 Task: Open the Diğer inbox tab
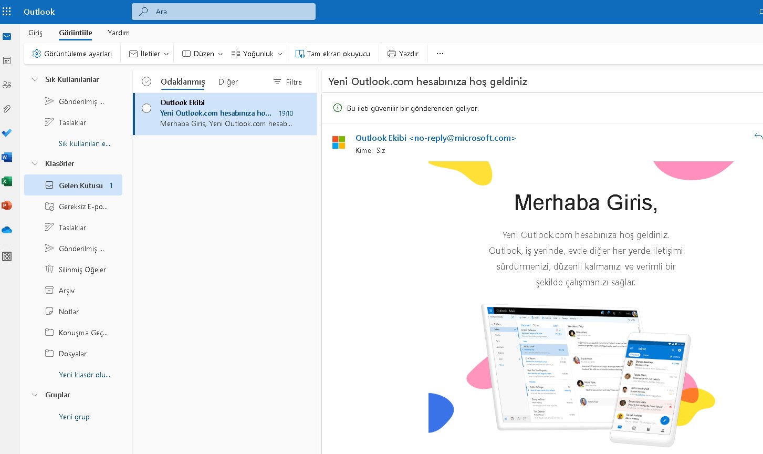227,82
